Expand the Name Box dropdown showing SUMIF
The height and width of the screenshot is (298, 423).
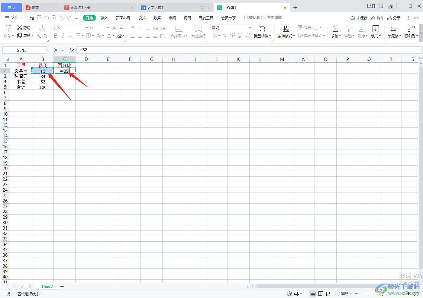click(x=46, y=50)
